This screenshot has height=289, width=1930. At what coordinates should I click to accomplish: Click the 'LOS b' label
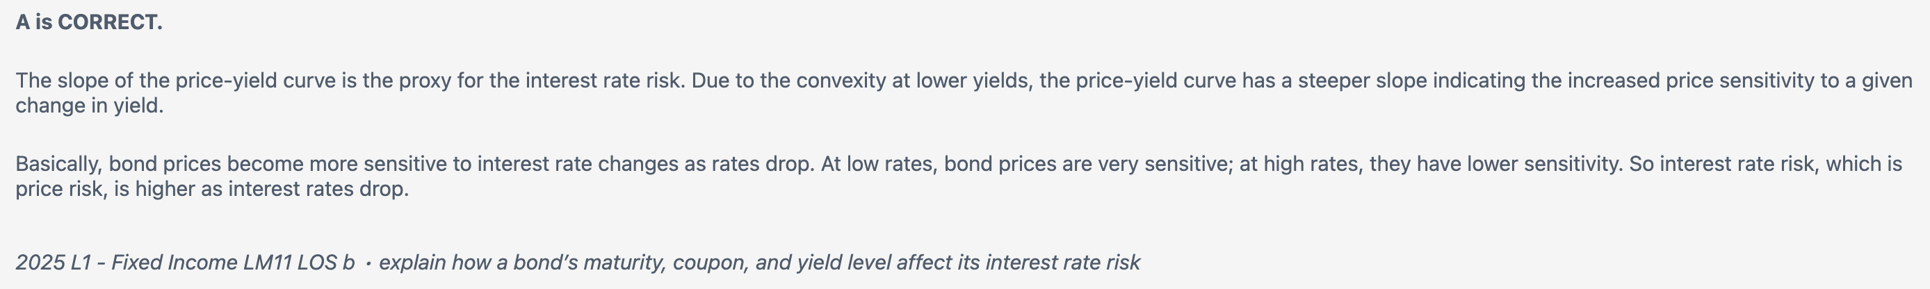pos(326,263)
